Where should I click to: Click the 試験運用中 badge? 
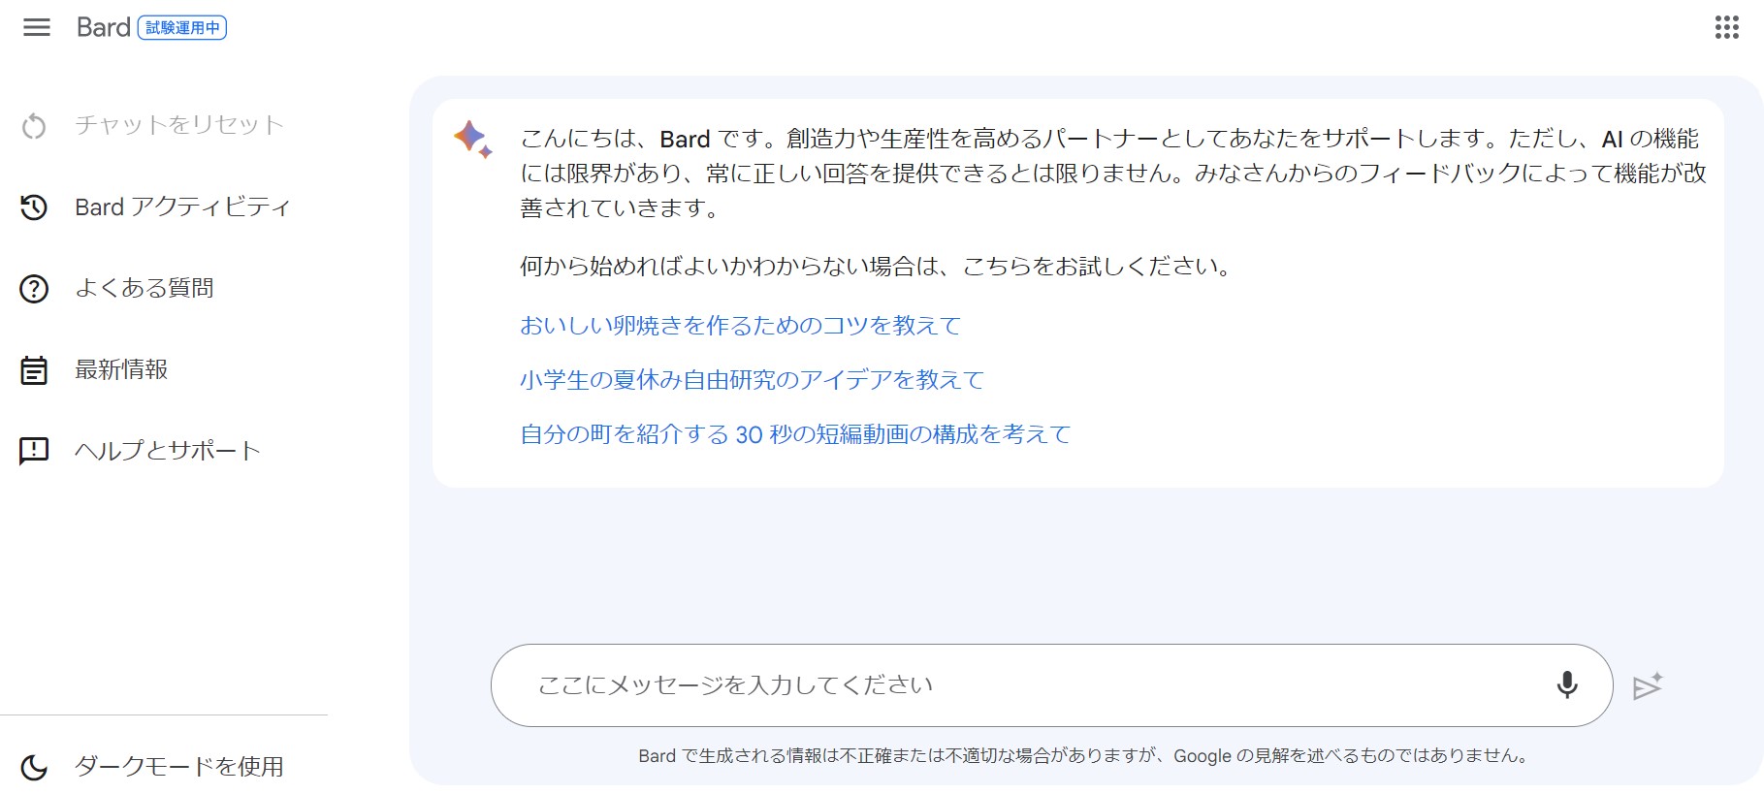coord(182,28)
